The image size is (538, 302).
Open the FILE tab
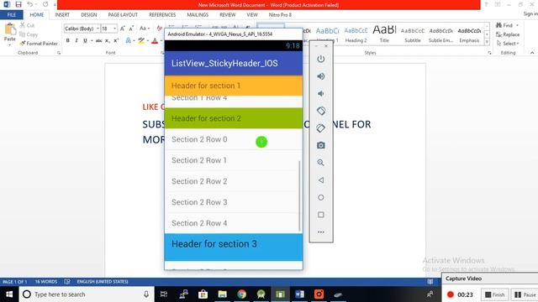tap(12, 15)
